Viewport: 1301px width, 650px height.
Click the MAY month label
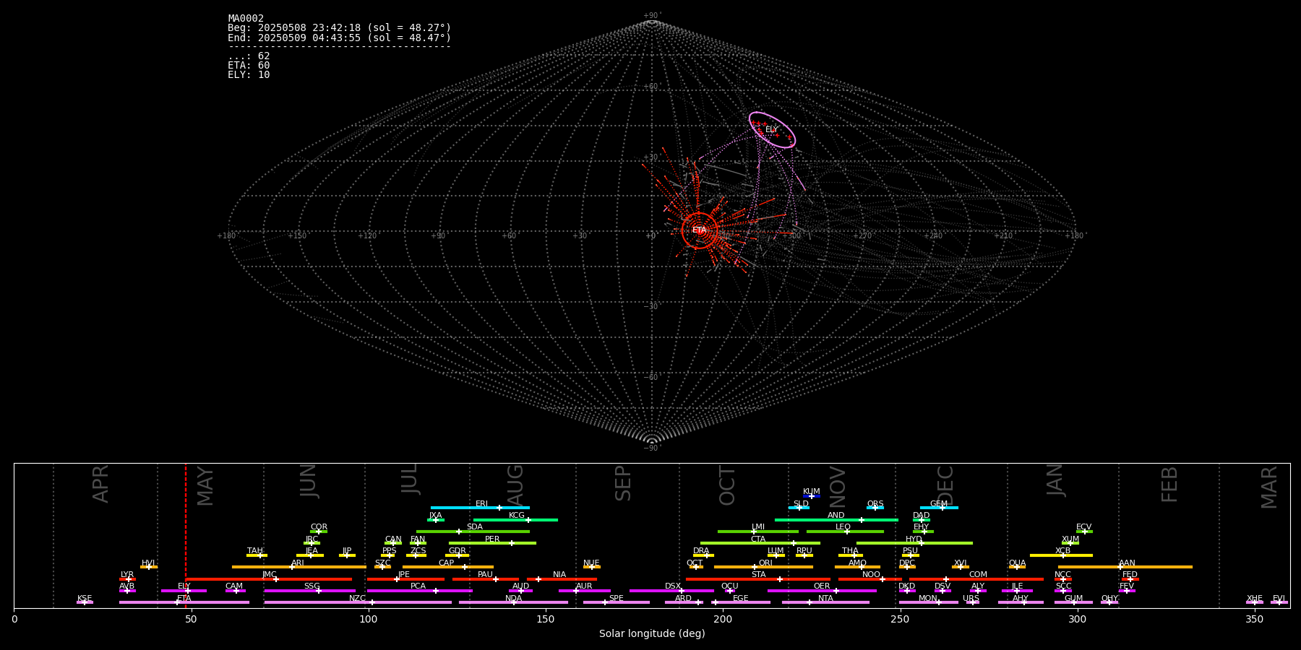[x=205, y=486]
